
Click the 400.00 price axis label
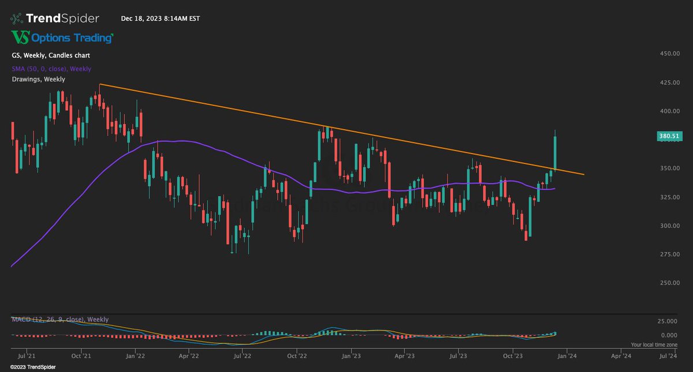[669, 111]
